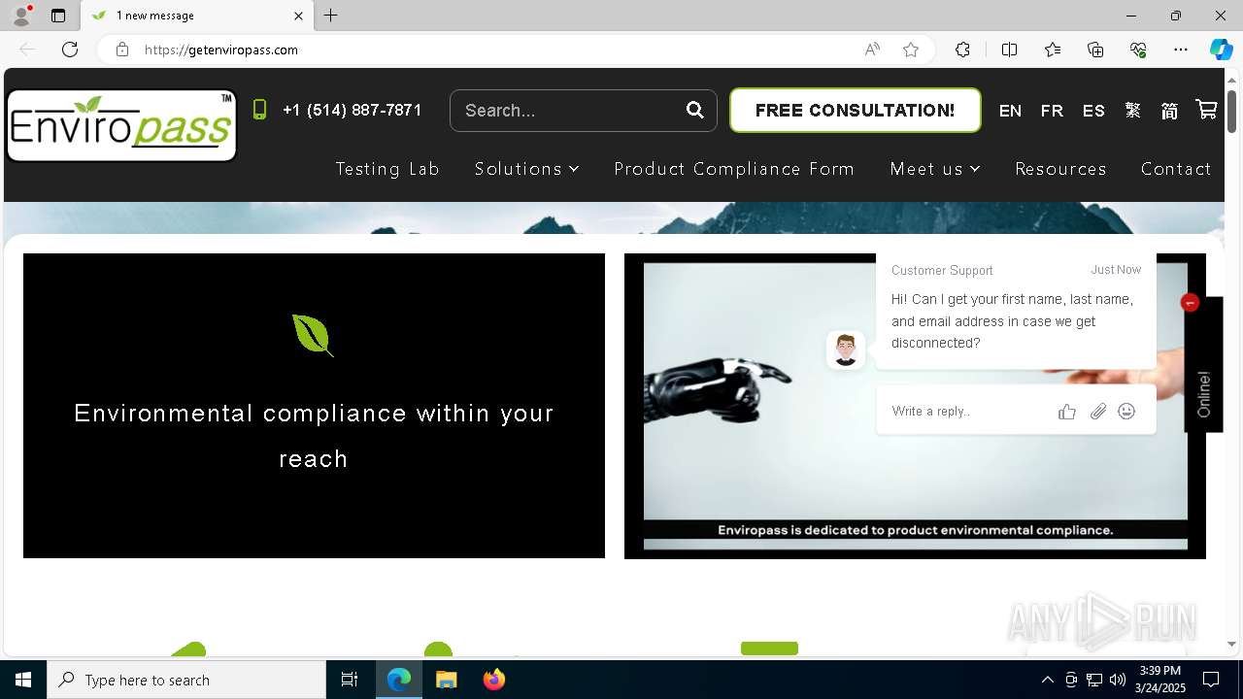Viewport: 1243px width, 699px height.
Task: Click the thumbs-up icon in chat
Action: [1067, 412]
